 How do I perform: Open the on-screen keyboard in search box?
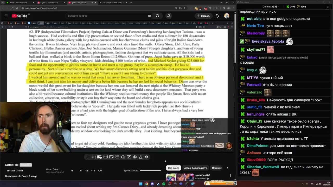click(149, 16)
